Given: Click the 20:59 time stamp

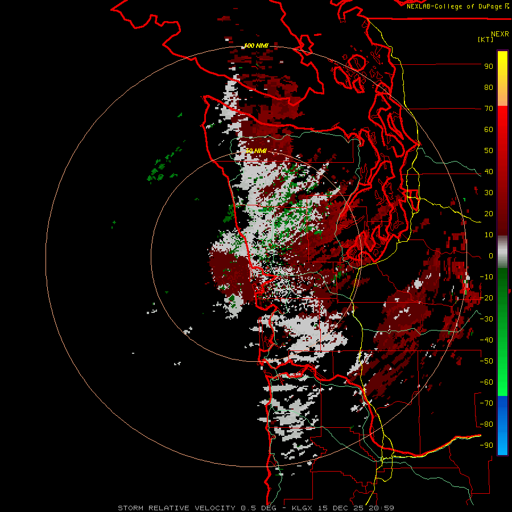Looking at the screenshot, I should [381, 508].
